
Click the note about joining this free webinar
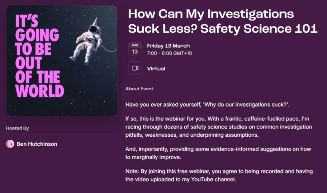[x=219, y=175]
